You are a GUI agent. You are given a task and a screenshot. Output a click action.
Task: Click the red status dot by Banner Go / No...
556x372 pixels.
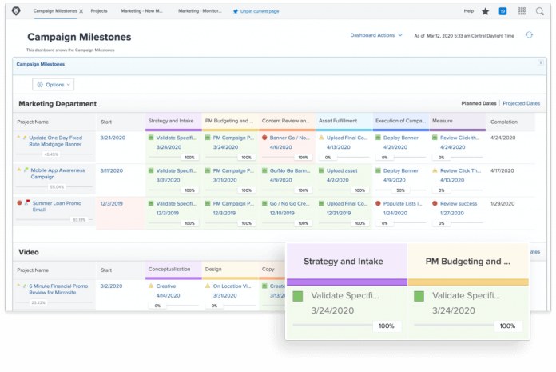(264, 138)
